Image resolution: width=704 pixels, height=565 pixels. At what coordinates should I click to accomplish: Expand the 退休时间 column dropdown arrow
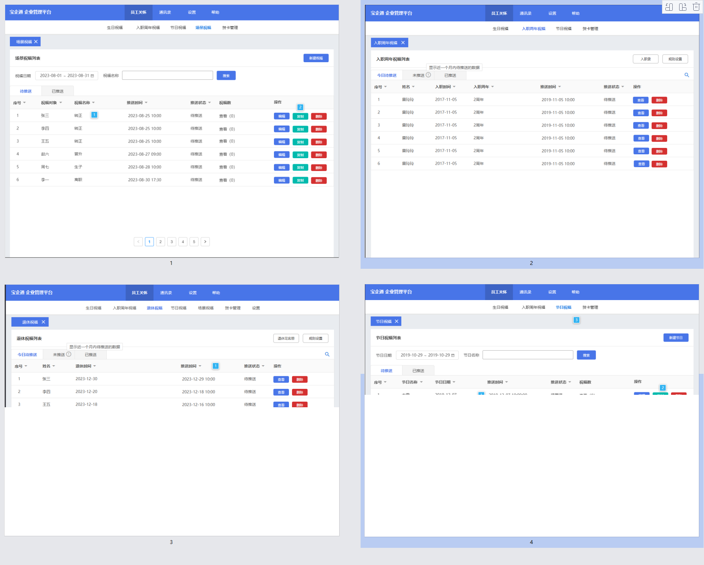(95, 366)
